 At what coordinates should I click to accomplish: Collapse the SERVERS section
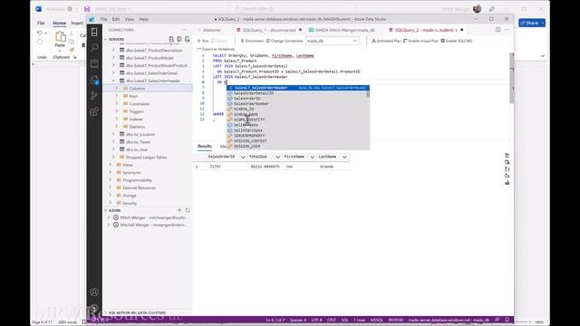[106, 39]
